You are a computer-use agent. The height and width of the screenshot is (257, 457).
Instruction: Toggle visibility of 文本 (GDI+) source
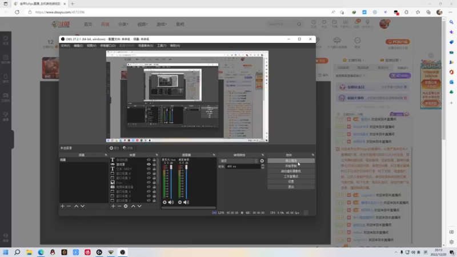pyautogui.click(x=149, y=168)
